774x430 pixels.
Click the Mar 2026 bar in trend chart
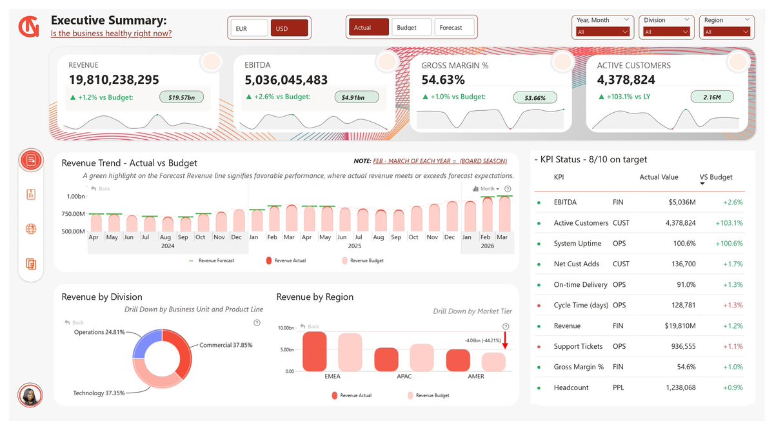[x=505, y=213]
